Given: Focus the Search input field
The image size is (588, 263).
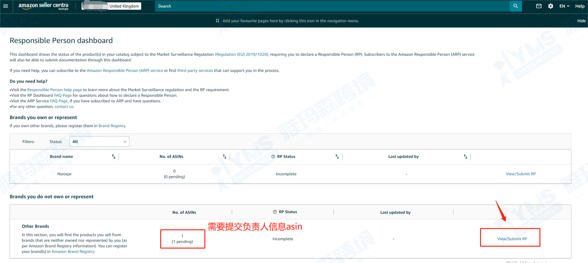Looking at the screenshot, I should [x=332, y=6].
